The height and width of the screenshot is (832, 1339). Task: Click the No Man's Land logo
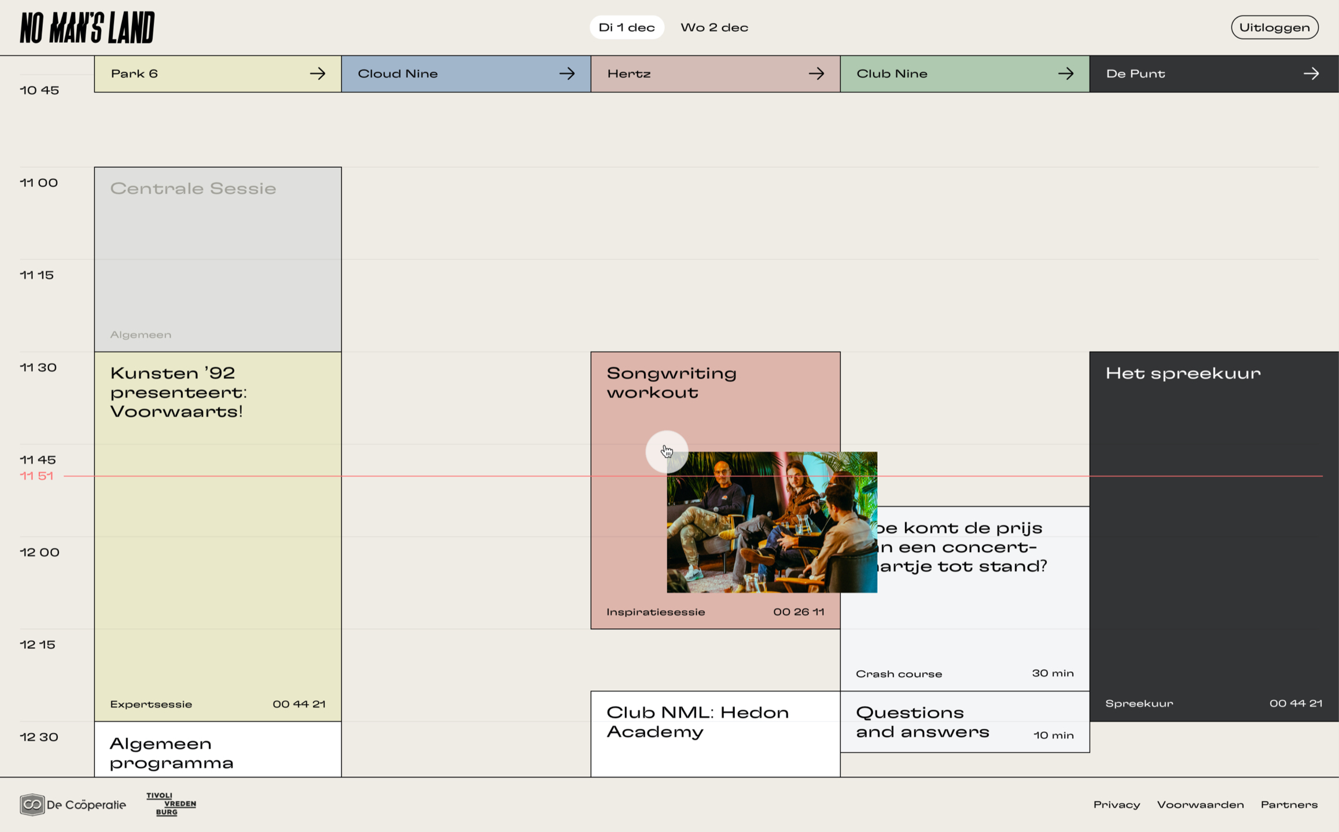(x=87, y=28)
